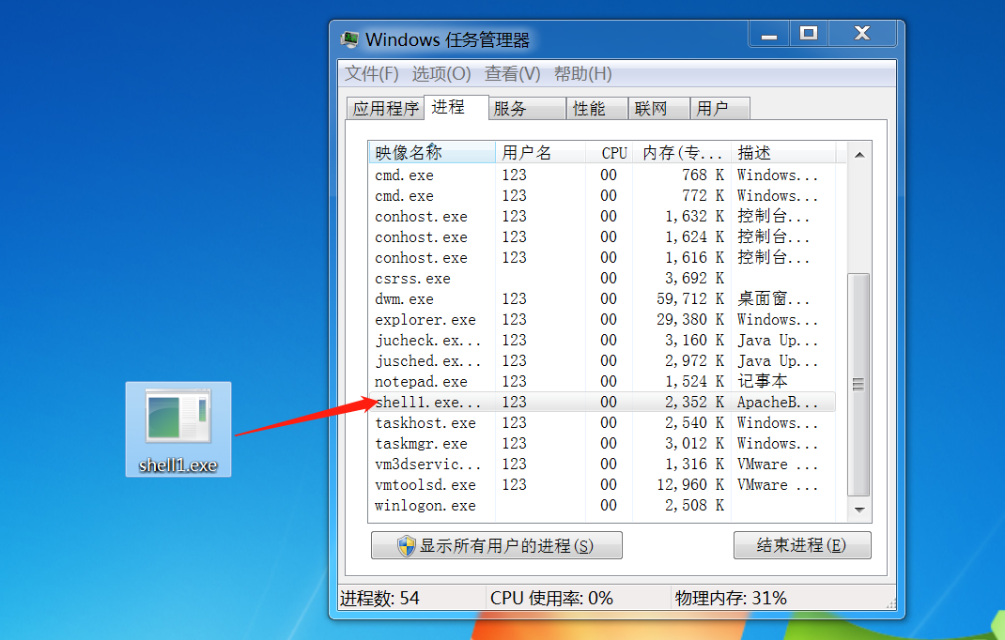Select the taskhost.exe process

pyautogui.click(x=602, y=423)
